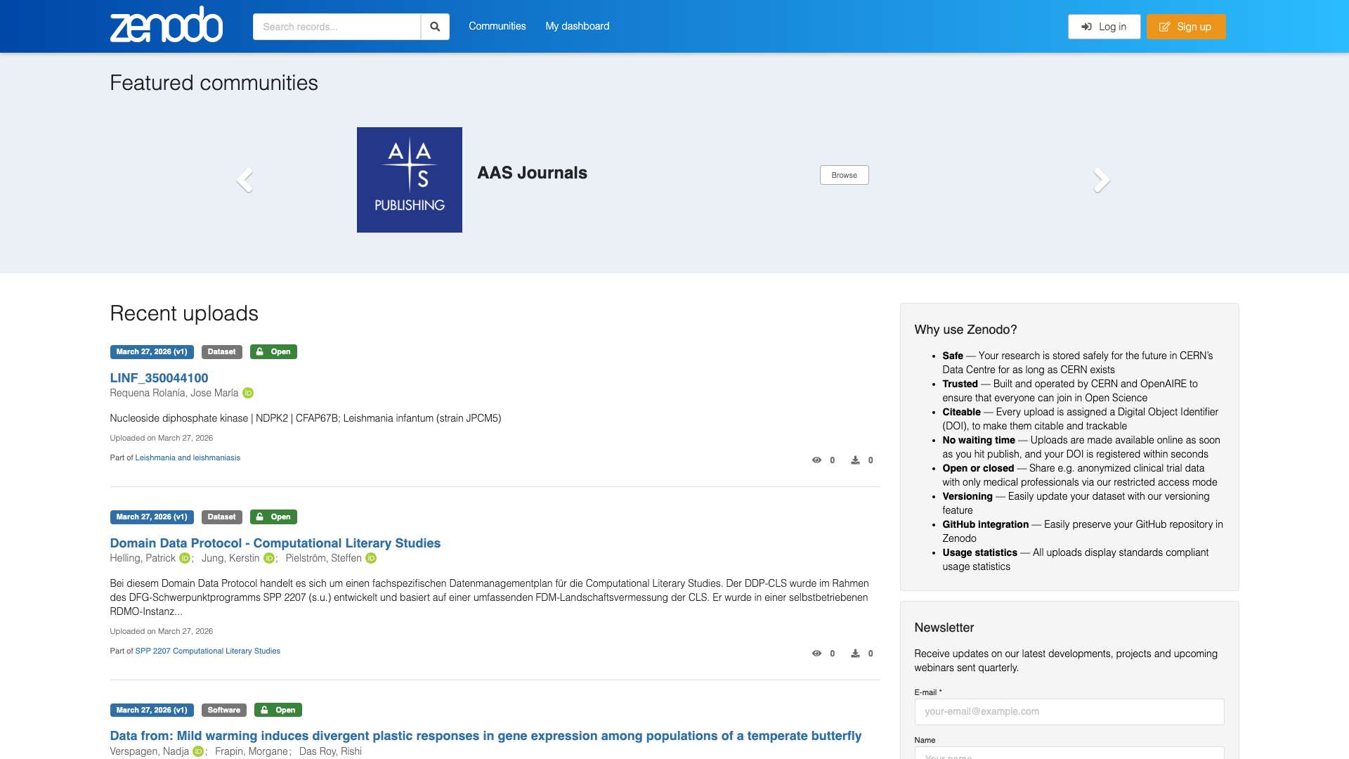Click ORCID icon beside Jung, Kerstin
The width and height of the screenshot is (1349, 759).
point(269,558)
